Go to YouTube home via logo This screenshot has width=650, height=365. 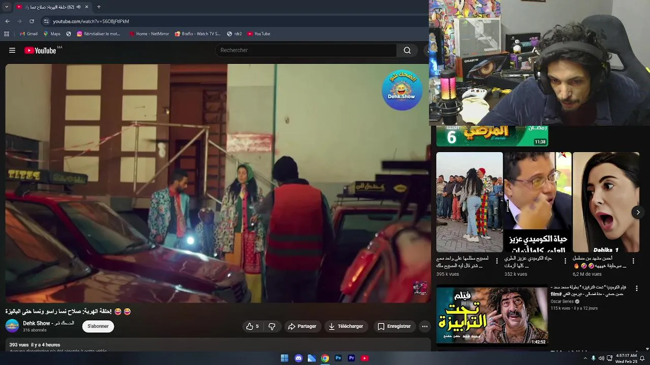(40, 50)
